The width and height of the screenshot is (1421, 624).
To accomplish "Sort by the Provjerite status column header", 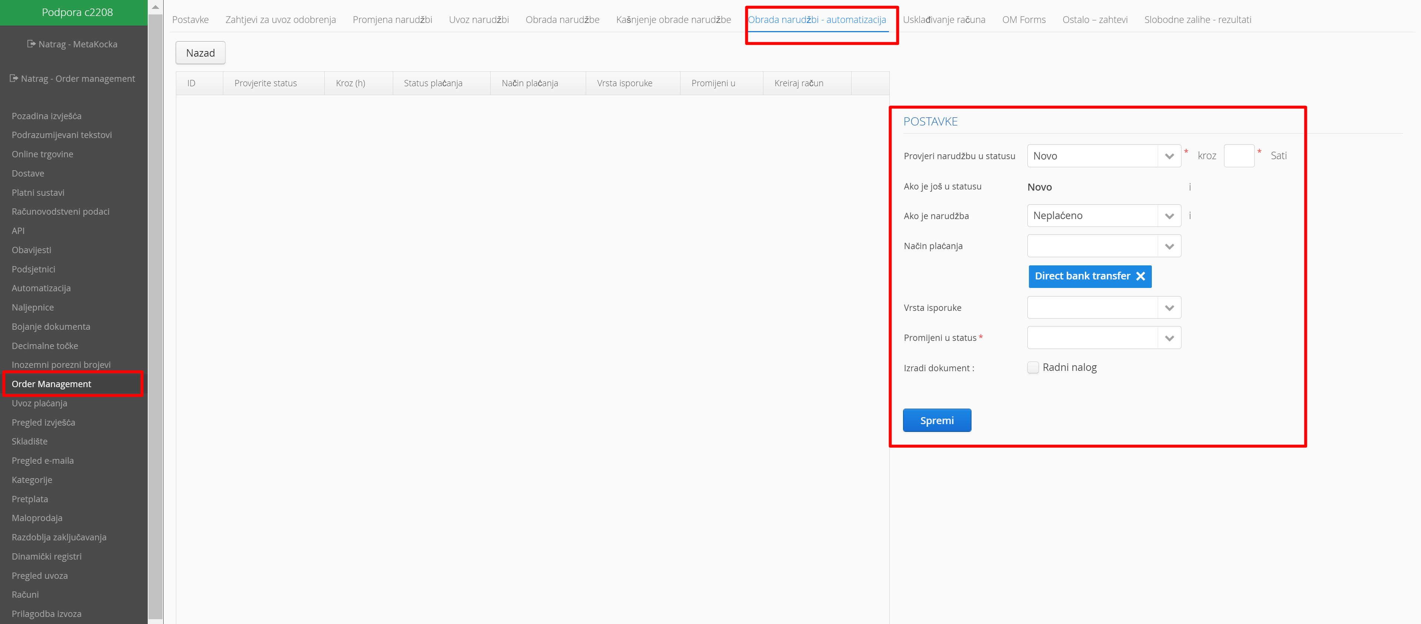I will (265, 83).
